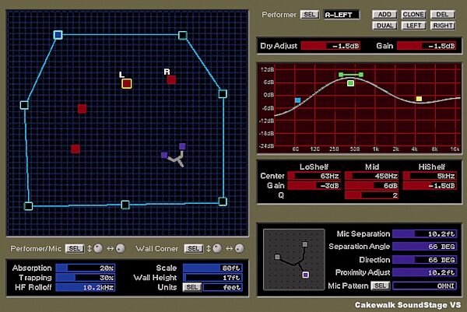Click the left green Q width handle
Viewport: 467px width, 312px height.
(341, 75)
